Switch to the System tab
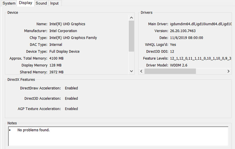 pyautogui.click(x=9, y=3)
